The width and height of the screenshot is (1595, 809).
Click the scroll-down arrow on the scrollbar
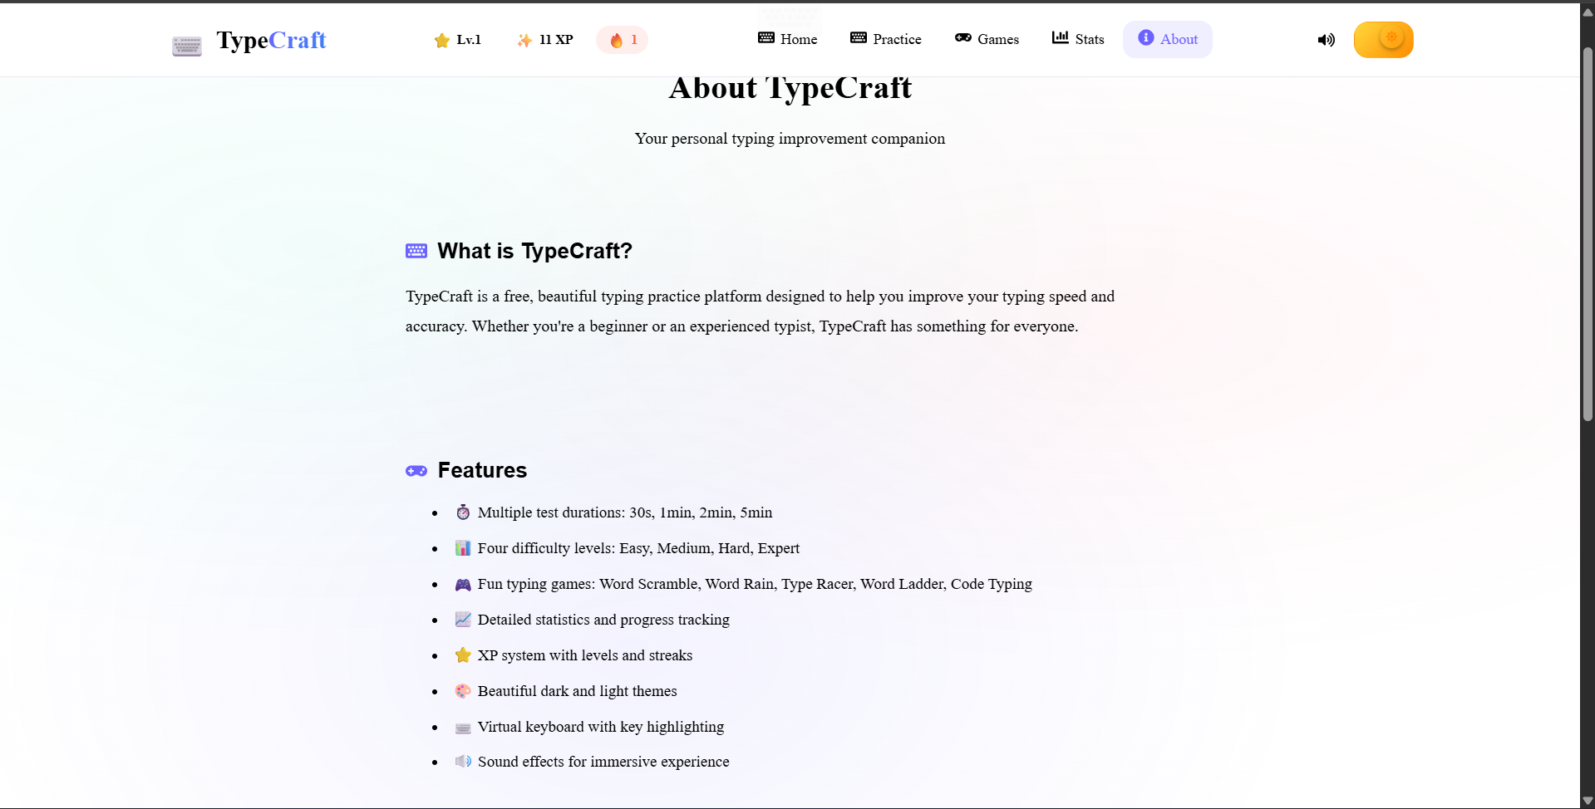pos(1586,801)
